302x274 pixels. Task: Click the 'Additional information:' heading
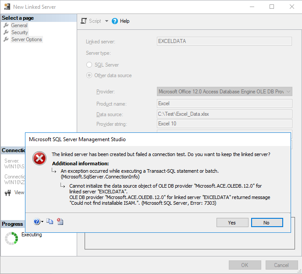click(x=81, y=164)
